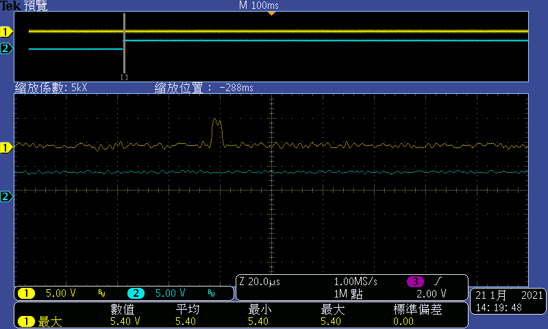The width and height of the screenshot is (548, 329).
Task: Click channel 1 ground marker in zoom view
Action: 6,147
